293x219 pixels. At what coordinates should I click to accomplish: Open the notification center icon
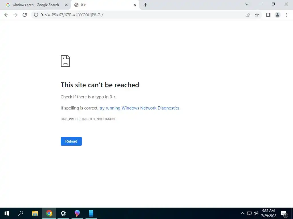coord(284,213)
